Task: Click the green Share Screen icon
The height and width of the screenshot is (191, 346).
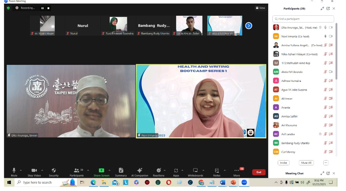Action: point(101,170)
